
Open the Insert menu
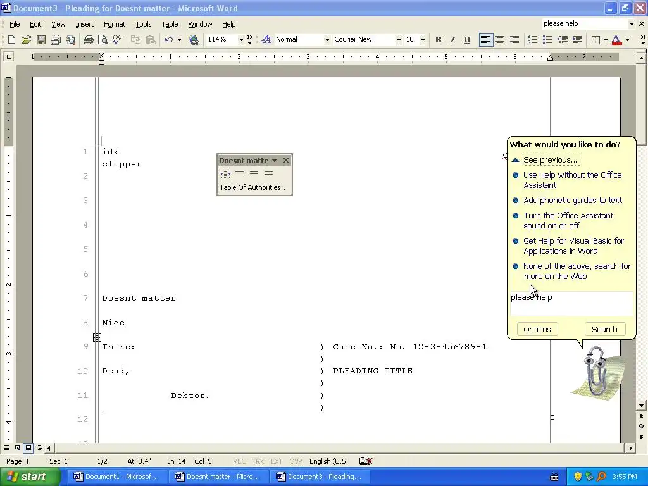coord(84,24)
